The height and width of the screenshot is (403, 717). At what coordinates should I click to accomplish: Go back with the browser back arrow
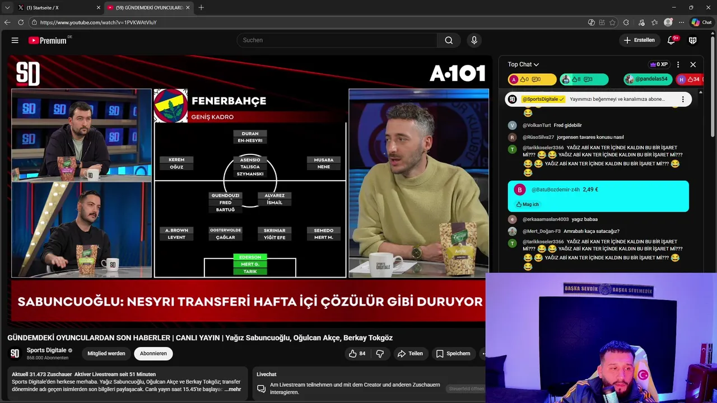tap(7, 22)
